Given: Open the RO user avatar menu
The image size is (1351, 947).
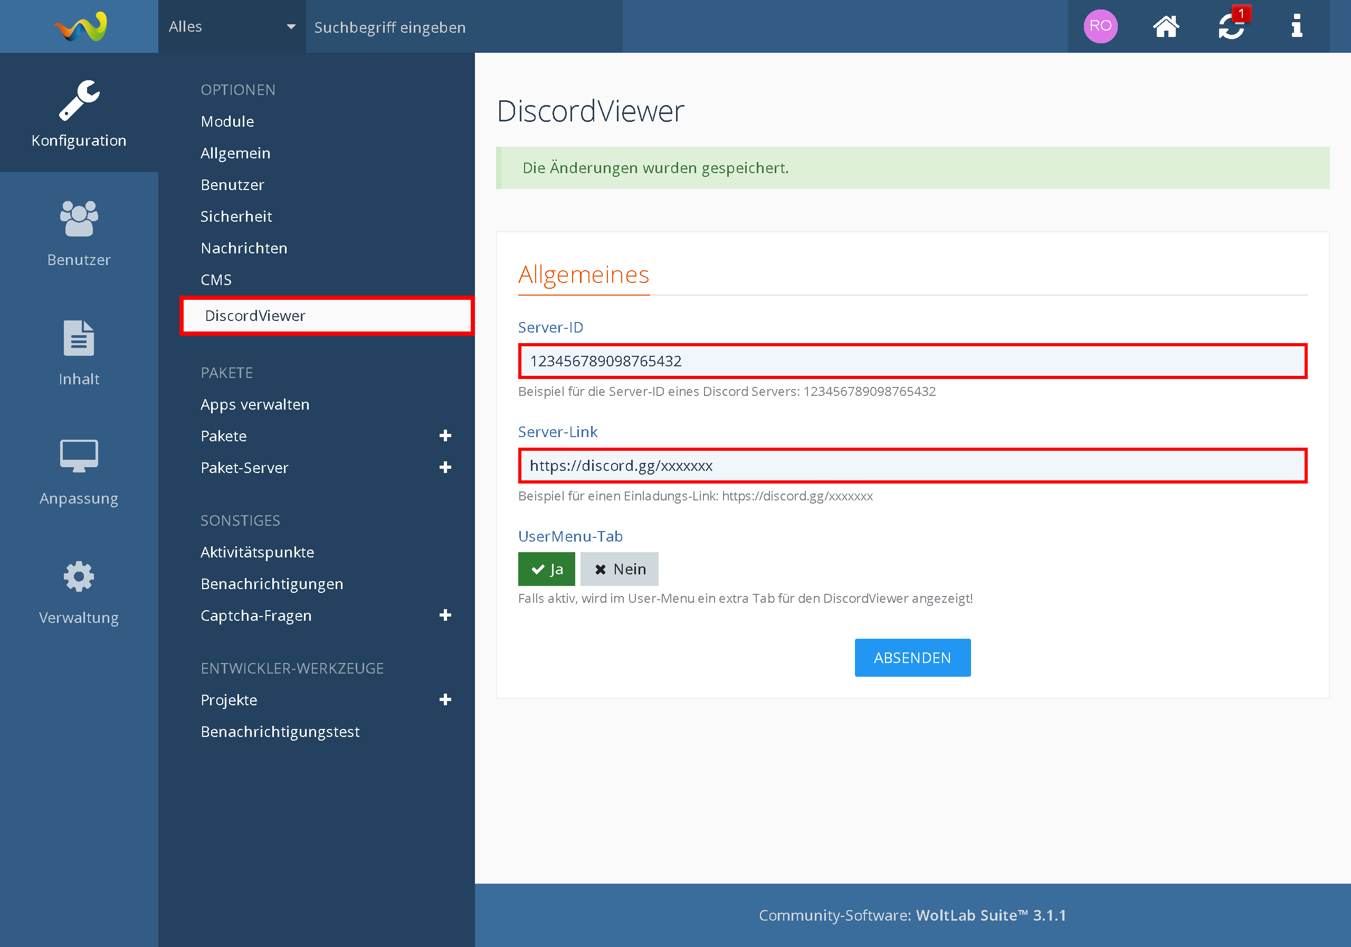Looking at the screenshot, I should click(x=1100, y=26).
